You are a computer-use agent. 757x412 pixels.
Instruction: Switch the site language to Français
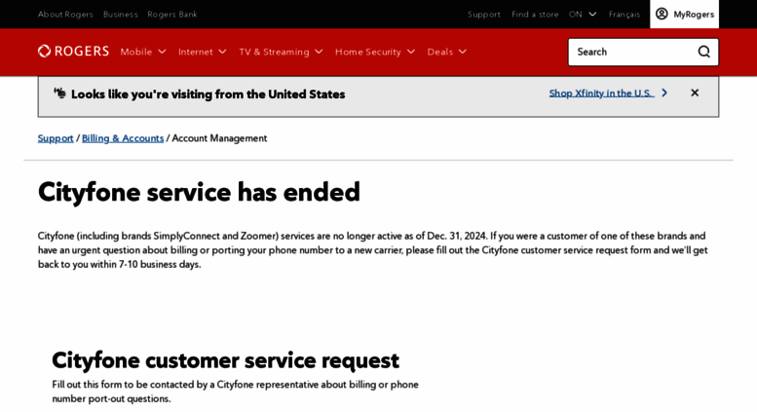(625, 14)
